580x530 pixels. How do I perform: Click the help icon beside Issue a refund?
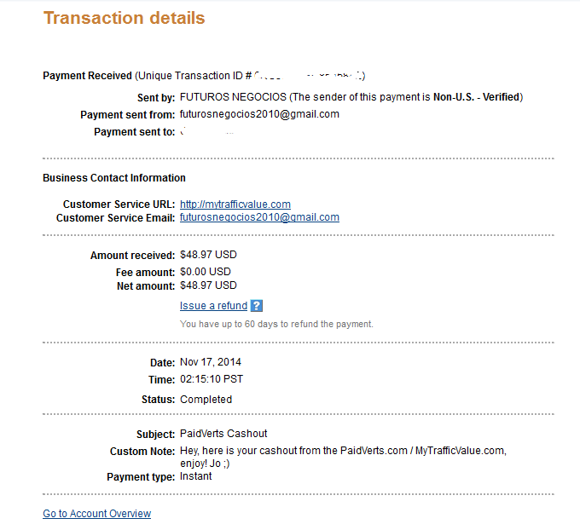pyautogui.click(x=257, y=306)
